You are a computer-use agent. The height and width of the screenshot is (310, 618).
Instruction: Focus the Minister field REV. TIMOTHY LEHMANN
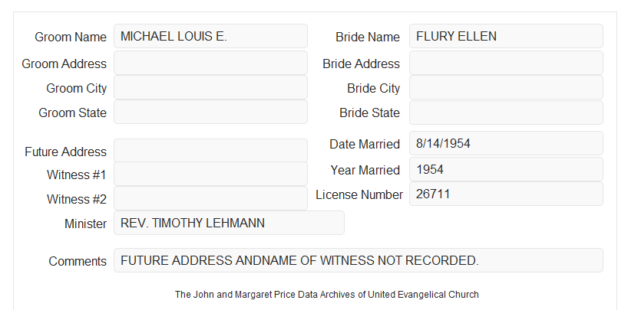tap(229, 223)
